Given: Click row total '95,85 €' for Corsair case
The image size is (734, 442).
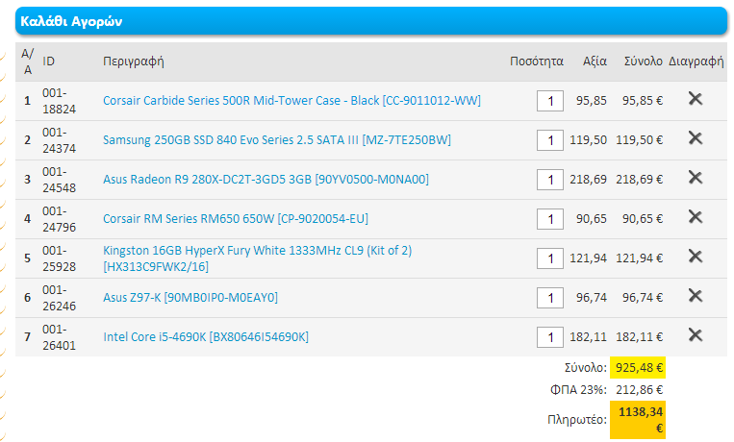Looking at the screenshot, I should coord(643,101).
